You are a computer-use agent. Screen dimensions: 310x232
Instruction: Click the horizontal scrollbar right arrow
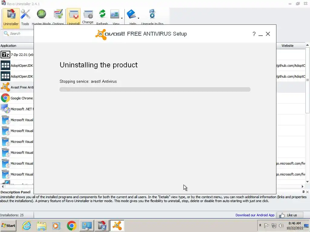(302, 186)
